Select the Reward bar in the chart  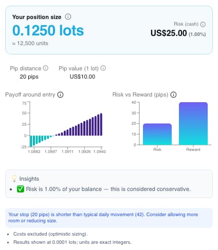click(x=193, y=124)
